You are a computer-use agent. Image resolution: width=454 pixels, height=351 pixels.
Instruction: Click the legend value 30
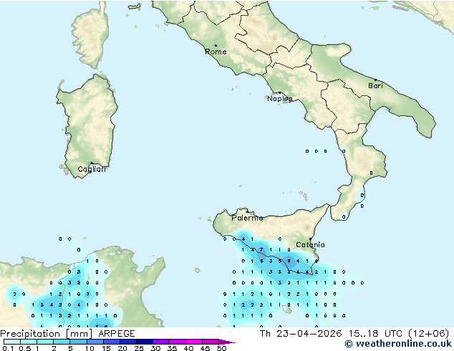pos(155,348)
